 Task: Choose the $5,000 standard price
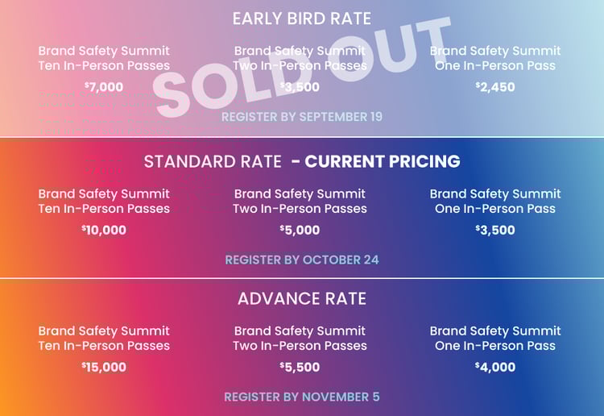point(300,230)
